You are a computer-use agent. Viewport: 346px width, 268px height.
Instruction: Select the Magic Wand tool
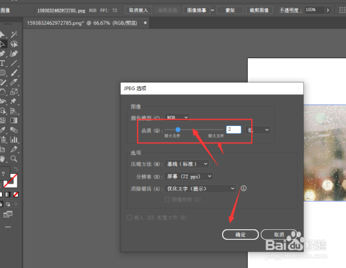click(14, 35)
